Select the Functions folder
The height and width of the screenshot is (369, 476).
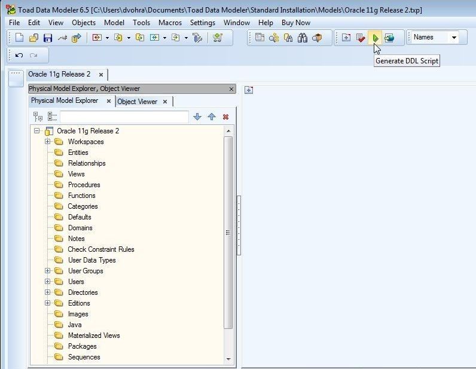(x=82, y=196)
